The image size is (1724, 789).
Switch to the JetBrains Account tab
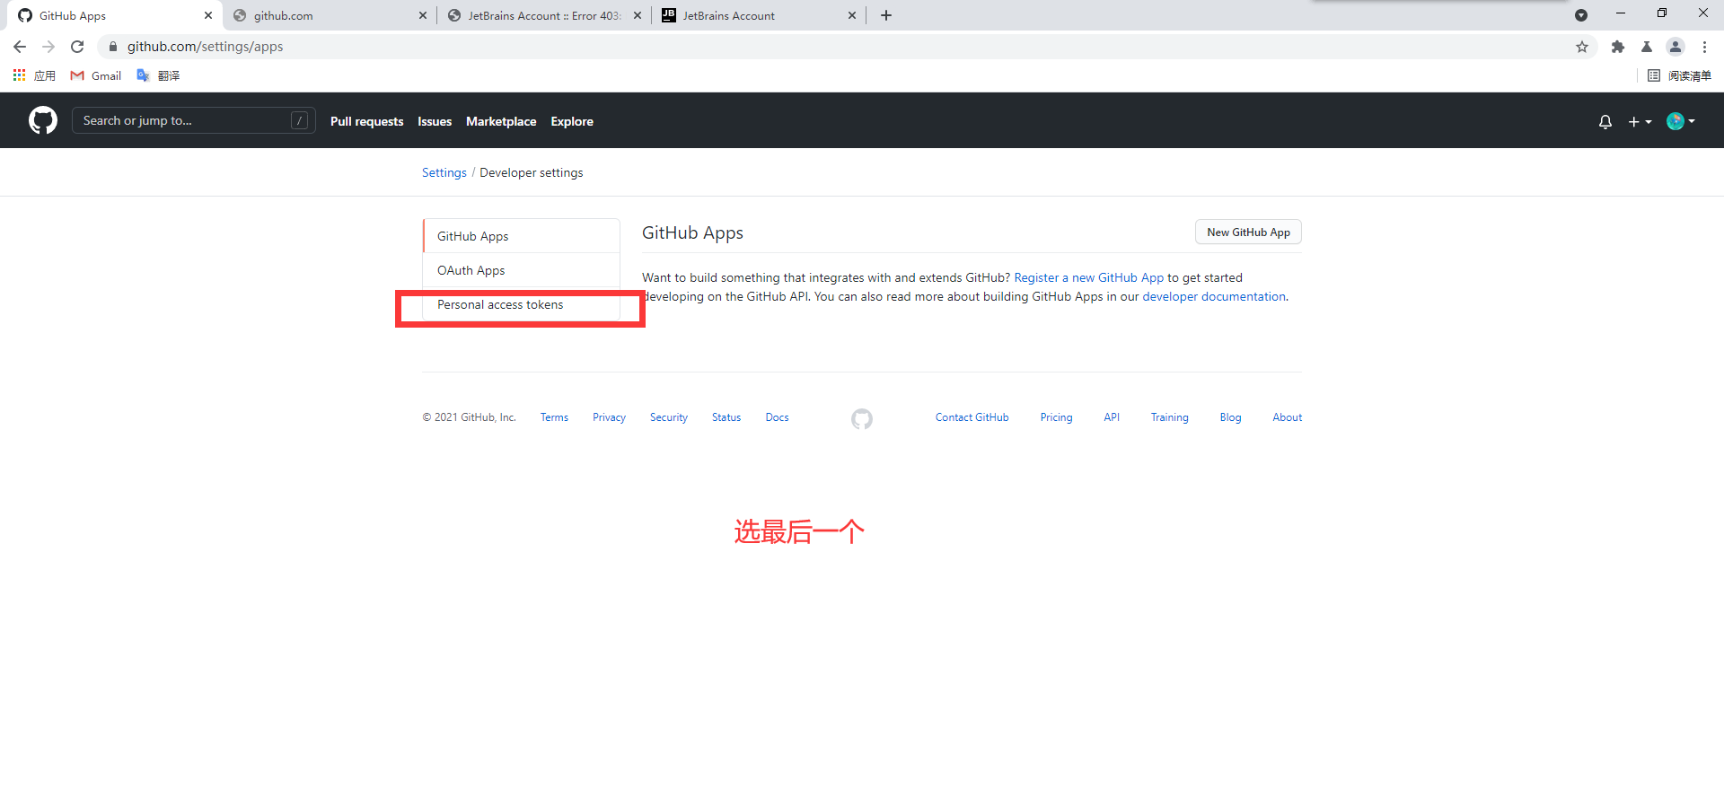coord(759,15)
